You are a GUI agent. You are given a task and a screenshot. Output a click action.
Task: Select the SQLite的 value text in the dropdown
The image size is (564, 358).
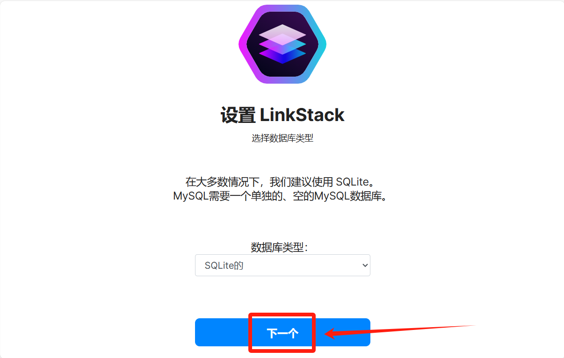(x=224, y=265)
